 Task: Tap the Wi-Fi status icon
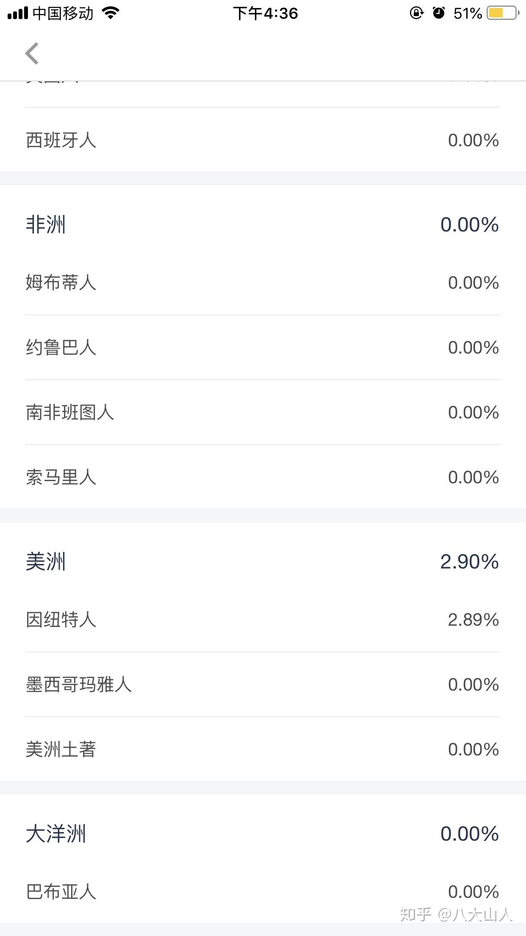click(x=111, y=13)
